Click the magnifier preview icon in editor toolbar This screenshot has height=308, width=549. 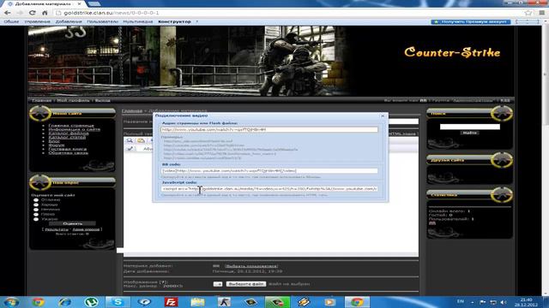[130, 140]
